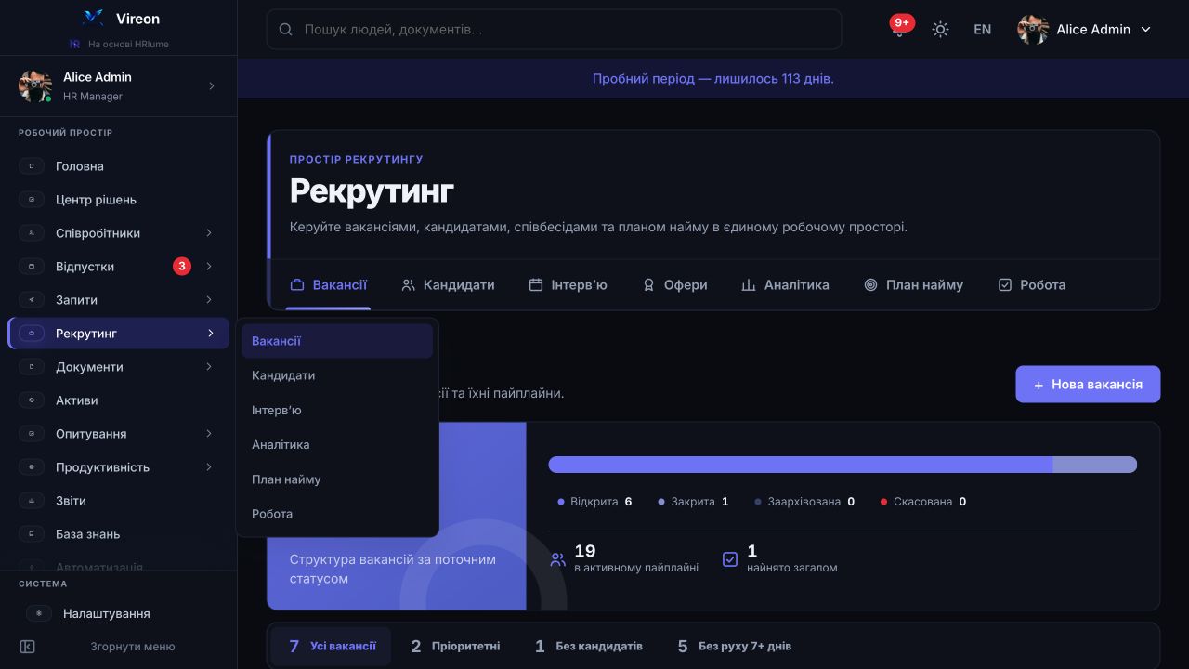
Task: Open Головна in sidebar
Action: pyautogui.click(x=118, y=166)
